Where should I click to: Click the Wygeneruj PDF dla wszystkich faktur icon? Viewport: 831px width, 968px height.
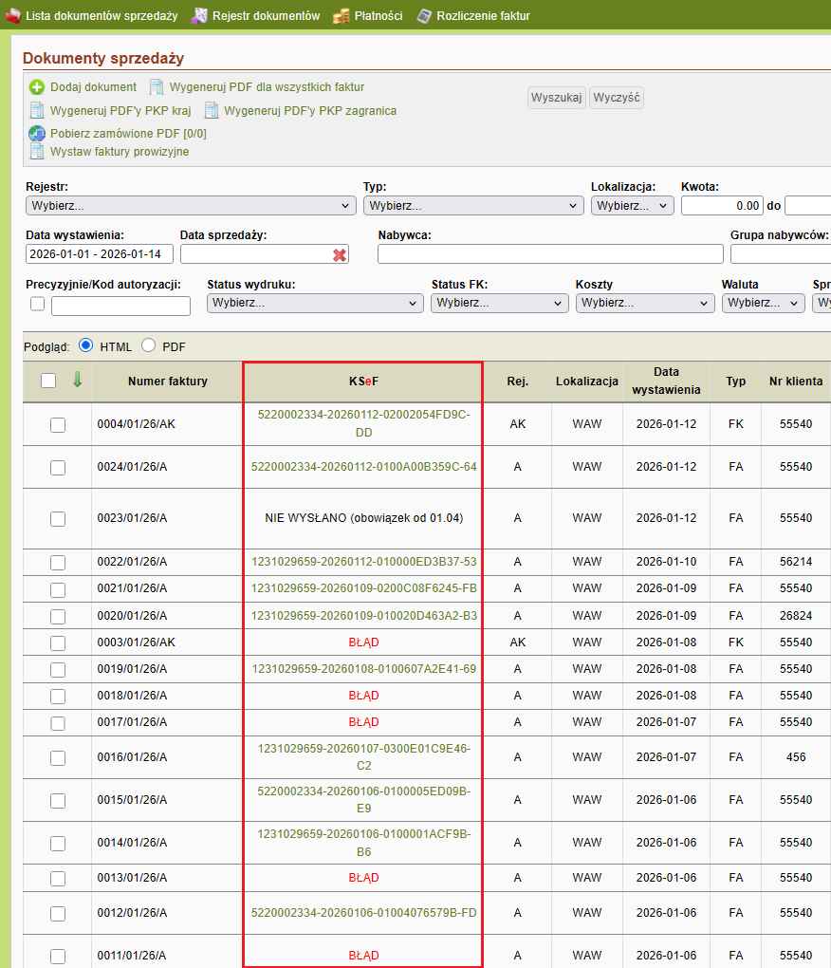[x=157, y=87]
